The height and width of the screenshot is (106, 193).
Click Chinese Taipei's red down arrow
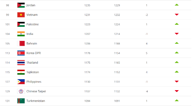[177, 91]
